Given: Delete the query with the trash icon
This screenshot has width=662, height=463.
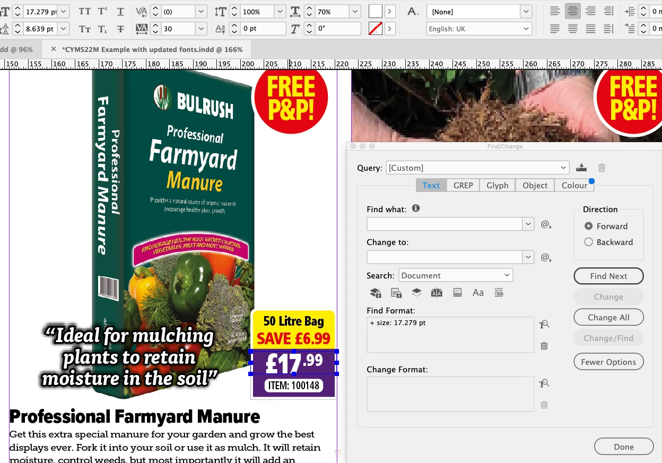Looking at the screenshot, I should pos(602,168).
